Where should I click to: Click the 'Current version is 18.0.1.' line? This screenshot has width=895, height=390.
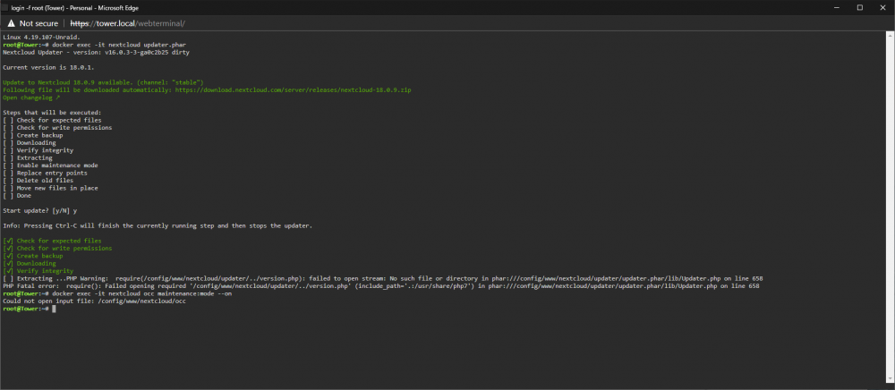tap(48, 67)
